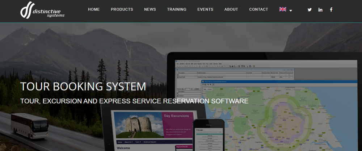Open the Contact page
This screenshot has height=151, width=362.
(x=258, y=9)
